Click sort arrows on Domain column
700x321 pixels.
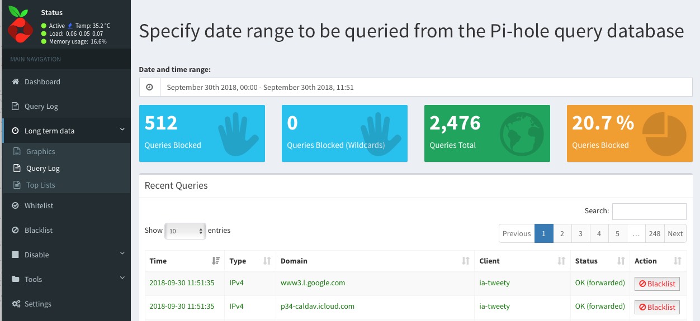point(465,261)
